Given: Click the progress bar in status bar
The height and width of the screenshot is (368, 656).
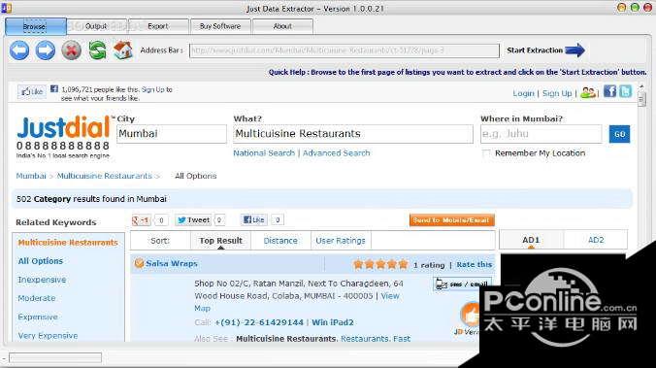Looking at the screenshot, I should point(55,357).
